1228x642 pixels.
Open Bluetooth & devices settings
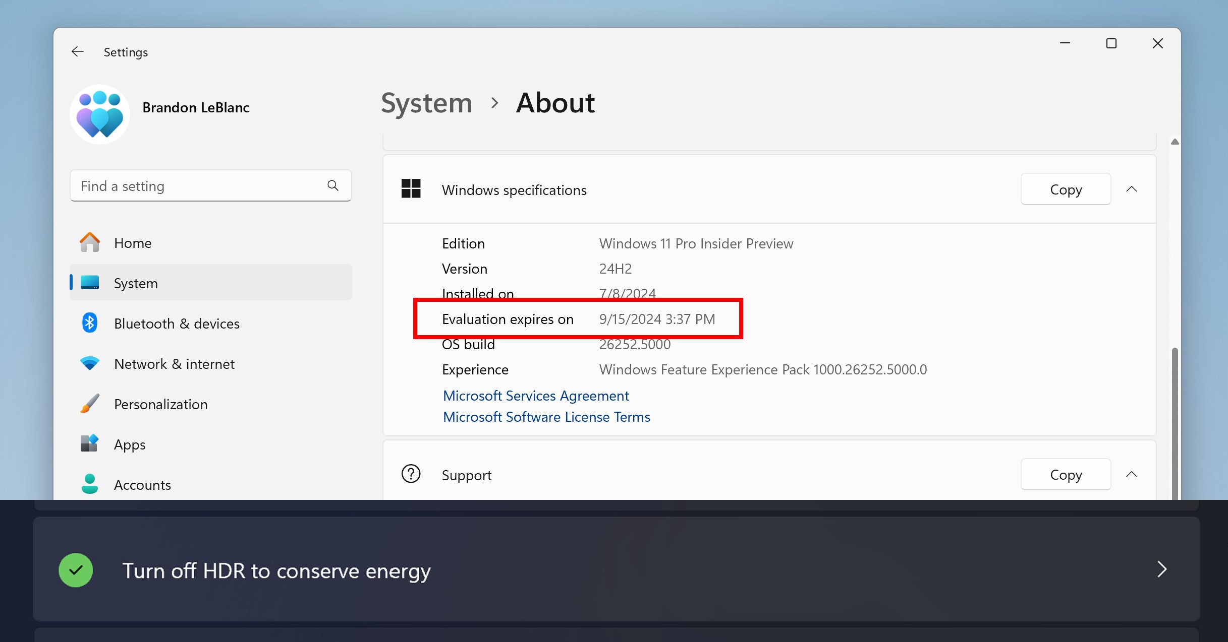click(211, 323)
